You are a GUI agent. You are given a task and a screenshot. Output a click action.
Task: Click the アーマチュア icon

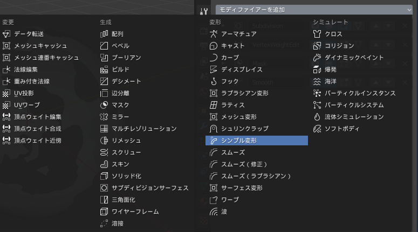pyautogui.click(x=214, y=34)
